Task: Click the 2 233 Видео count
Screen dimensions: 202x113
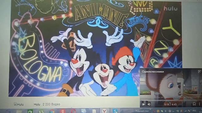Action: (x=51, y=104)
